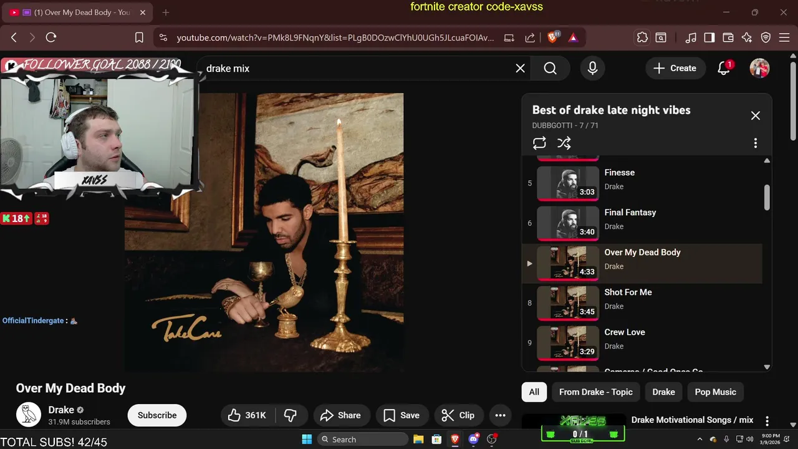Open the Brave VPN shield icon
Viewport: 798px width, 449px height.
pos(766,37)
